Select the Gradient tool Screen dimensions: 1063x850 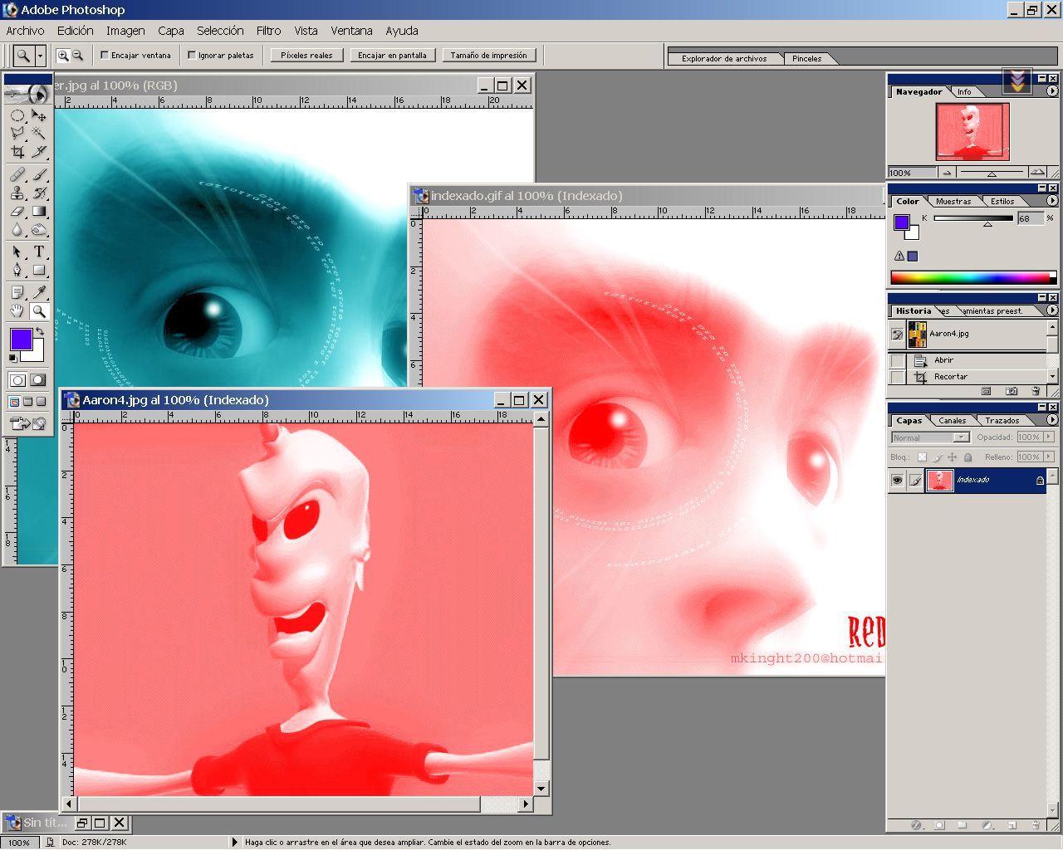pyautogui.click(x=39, y=211)
